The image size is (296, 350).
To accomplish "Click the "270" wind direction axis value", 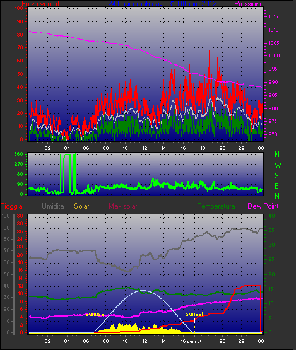I will pos(18,165).
